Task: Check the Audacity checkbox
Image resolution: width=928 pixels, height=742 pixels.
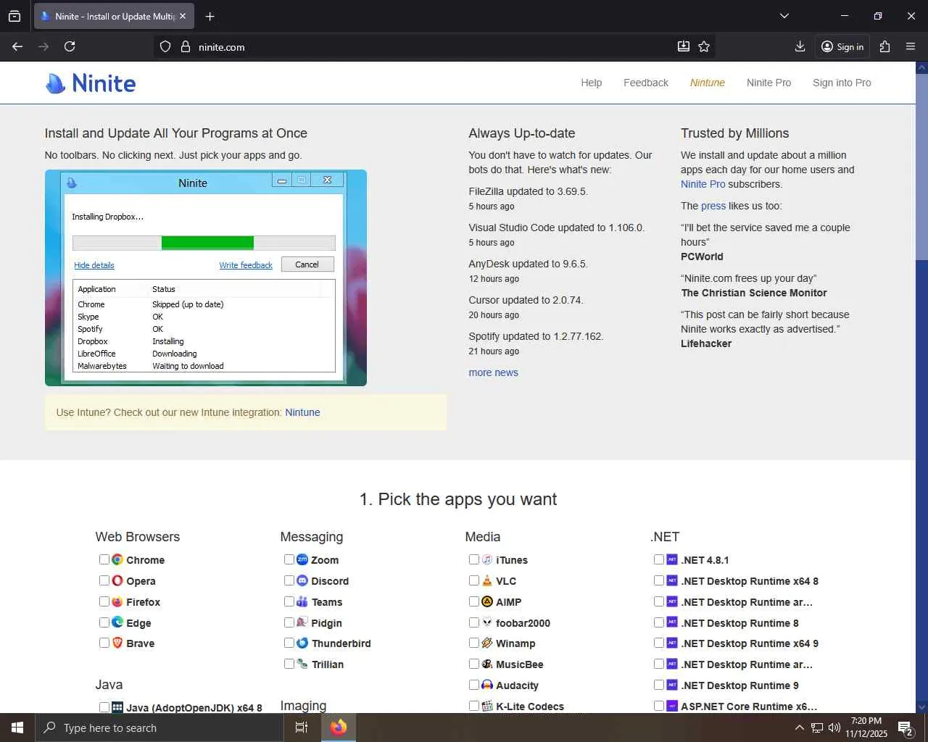Action: pos(474,685)
